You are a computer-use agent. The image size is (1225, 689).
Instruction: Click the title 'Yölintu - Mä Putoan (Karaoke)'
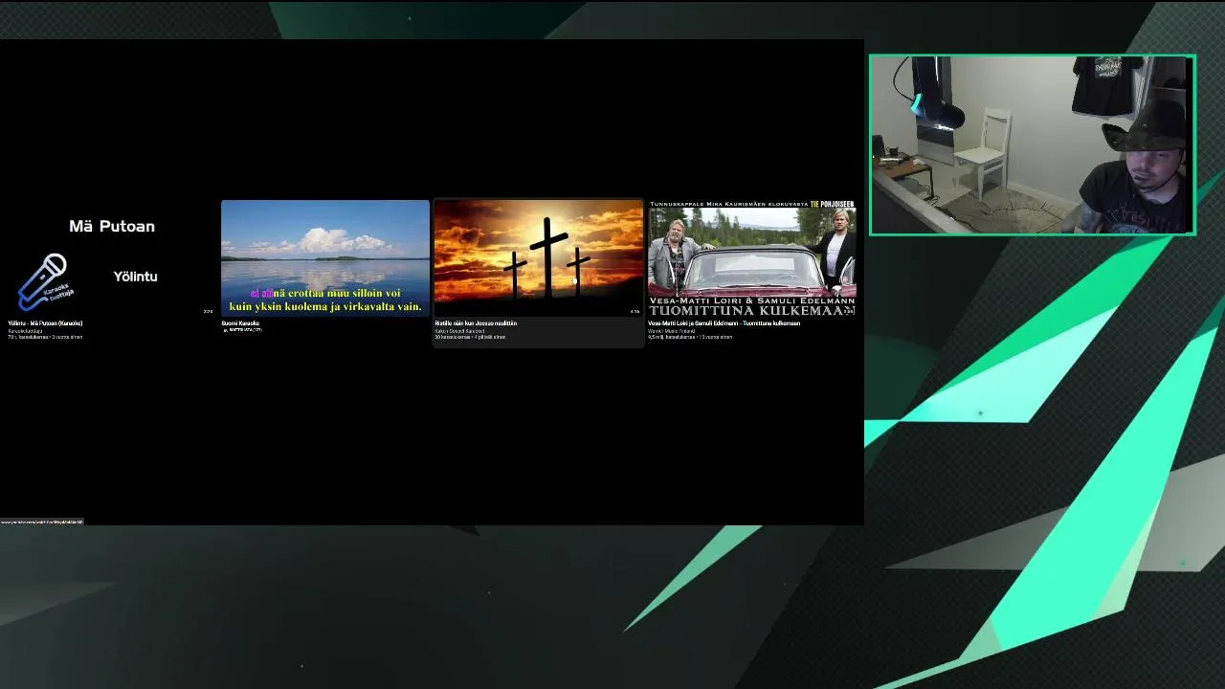[x=45, y=323]
